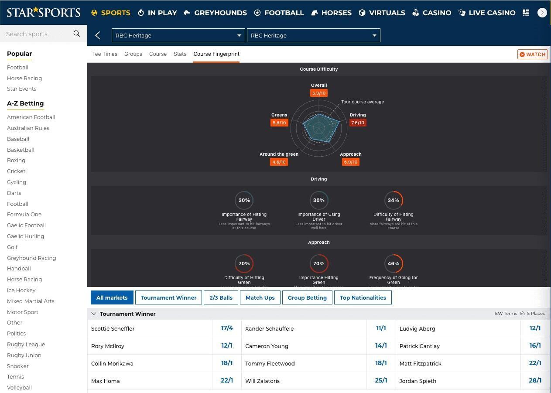
Task: Open American Football in the sidebar
Action: [x=31, y=117]
